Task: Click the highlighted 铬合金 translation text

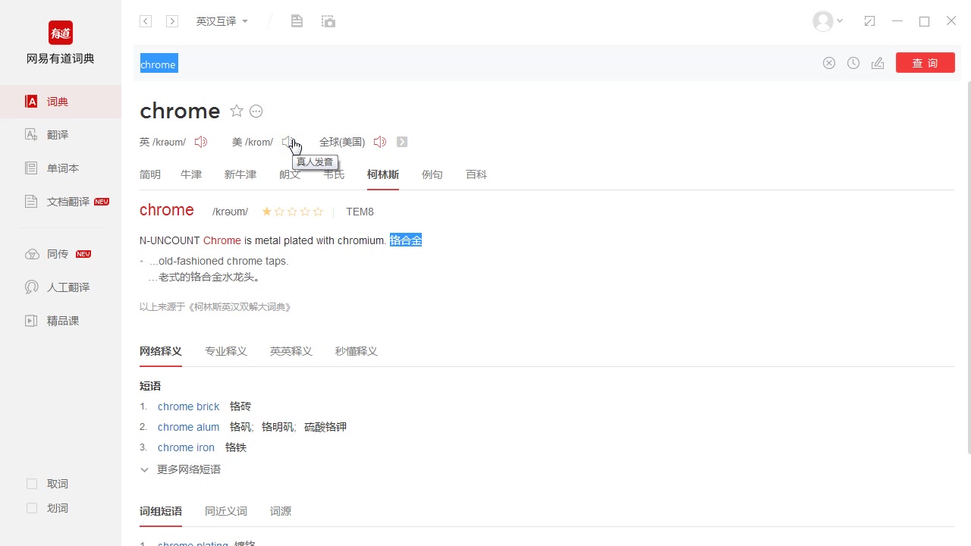Action: [x=406, y=240]
